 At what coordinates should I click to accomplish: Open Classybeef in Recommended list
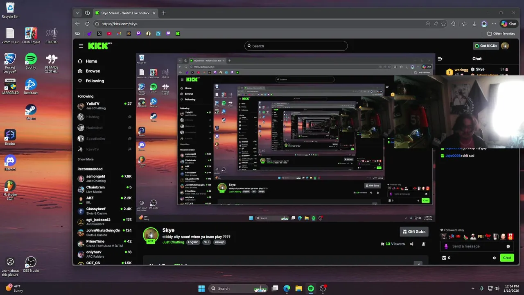105,211
